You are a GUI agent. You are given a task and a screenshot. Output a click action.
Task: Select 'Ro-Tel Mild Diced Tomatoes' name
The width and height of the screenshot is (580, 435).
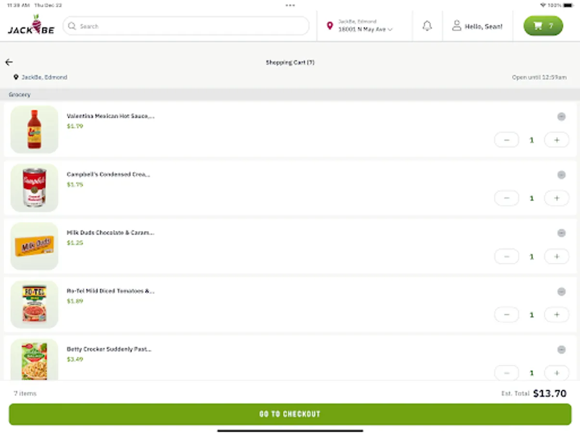[x=111, y=291]
